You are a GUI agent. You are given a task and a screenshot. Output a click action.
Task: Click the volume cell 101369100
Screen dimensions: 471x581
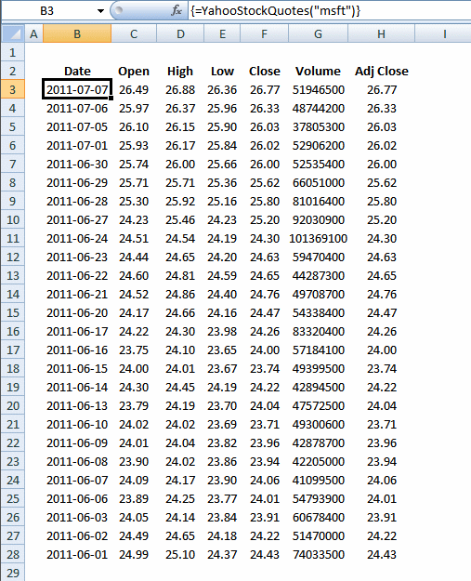(x=318, y=238)
